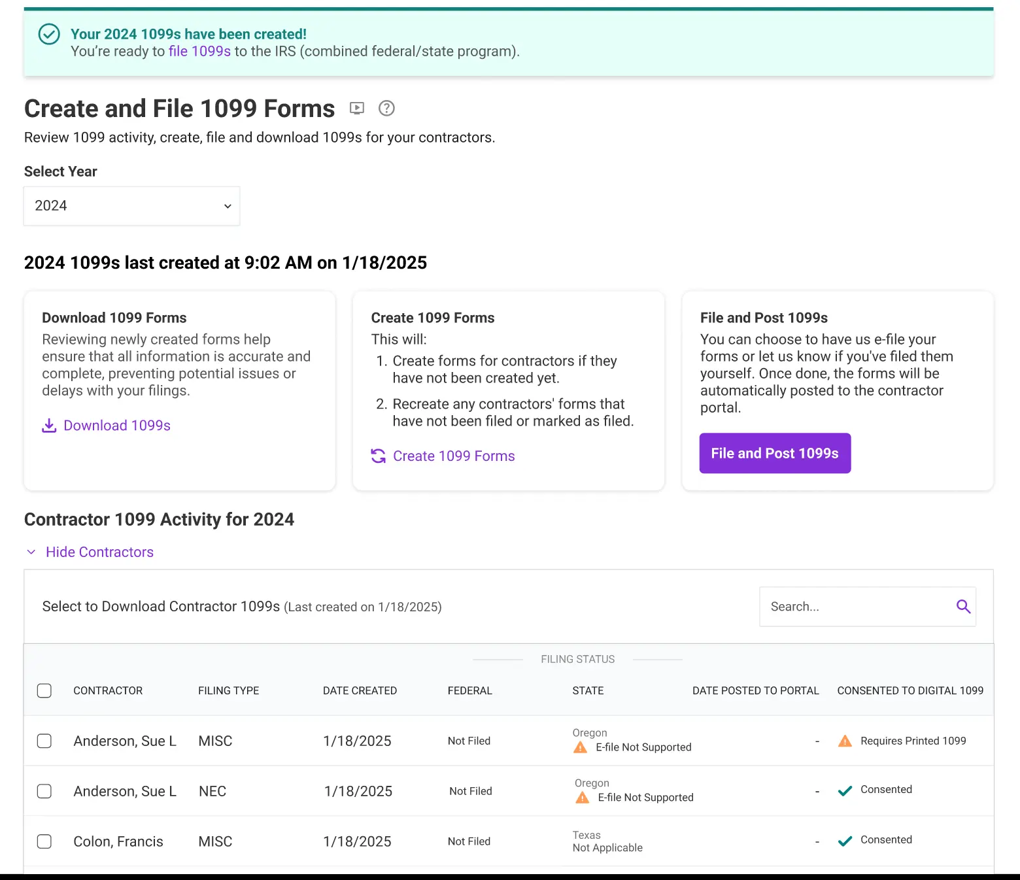Open the Select Year dropdown
Screen dimensions: 1020x880
click(x=131, y=205)
